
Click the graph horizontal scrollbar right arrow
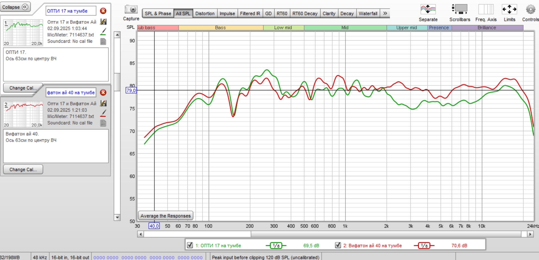pos(530,234)
